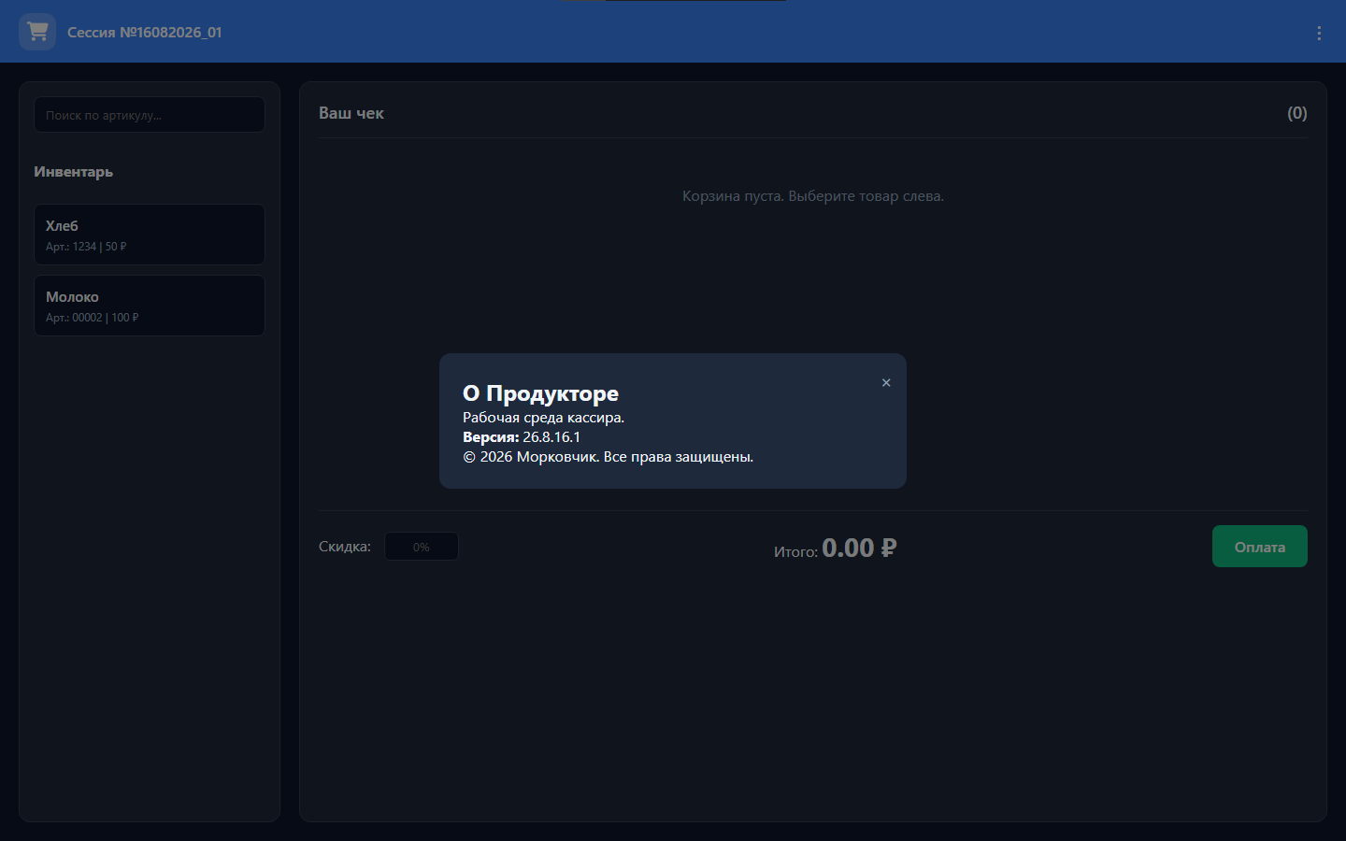The width and height of the screenshot is (1346, 841).
Task: Click the 'Ваш чек' heading
Action: tap(351, 113)
